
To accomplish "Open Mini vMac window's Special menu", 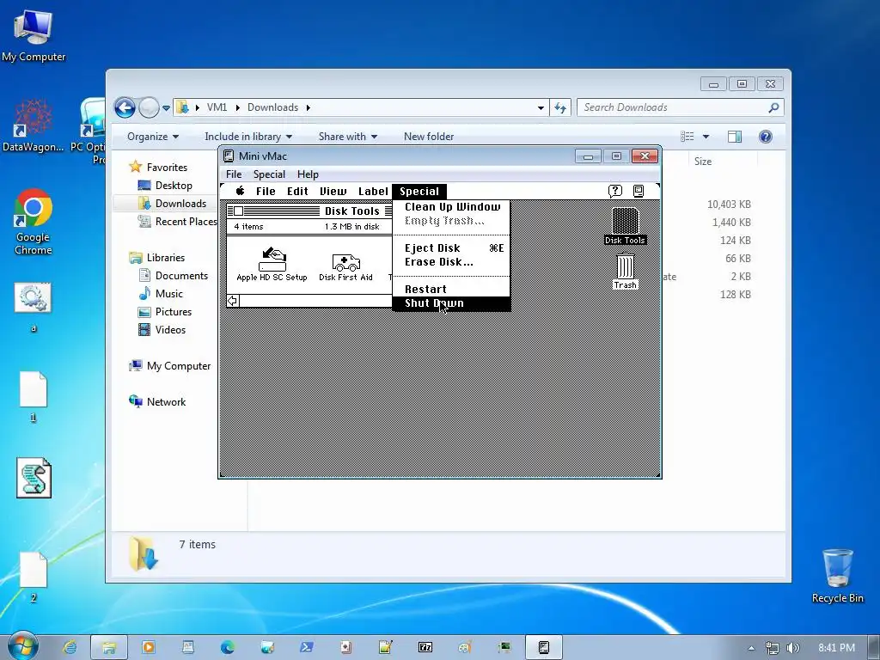I will 269,174.
